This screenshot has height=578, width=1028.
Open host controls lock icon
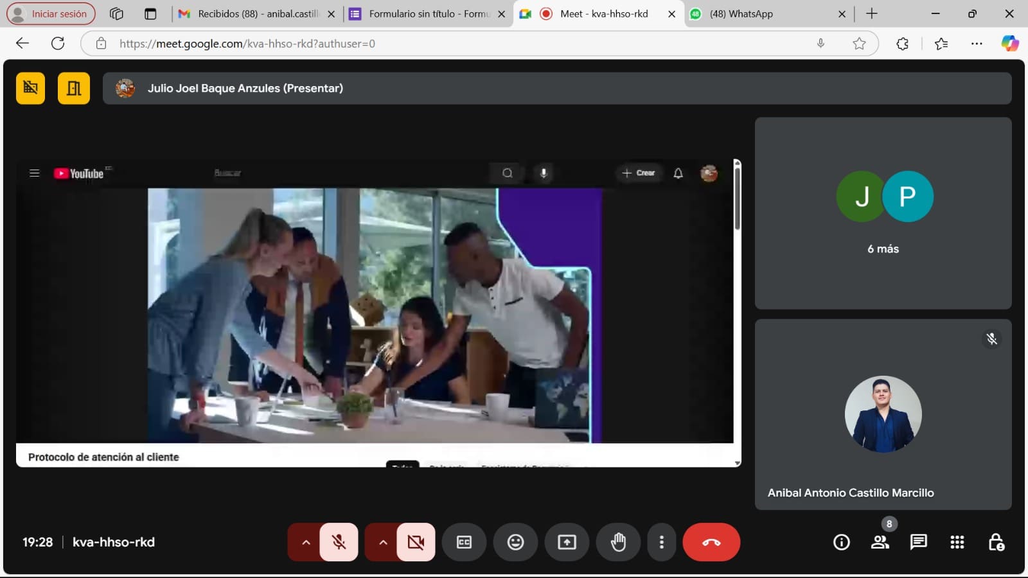[x=996, y=542]
